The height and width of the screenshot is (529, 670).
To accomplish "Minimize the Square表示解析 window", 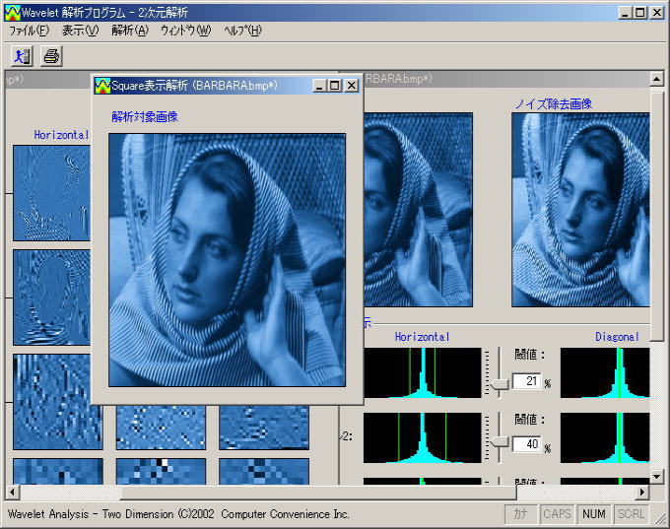I will (x=319, y=86).
